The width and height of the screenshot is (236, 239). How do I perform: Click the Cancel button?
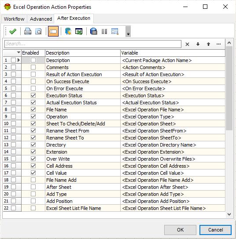[x=215, y=230]
